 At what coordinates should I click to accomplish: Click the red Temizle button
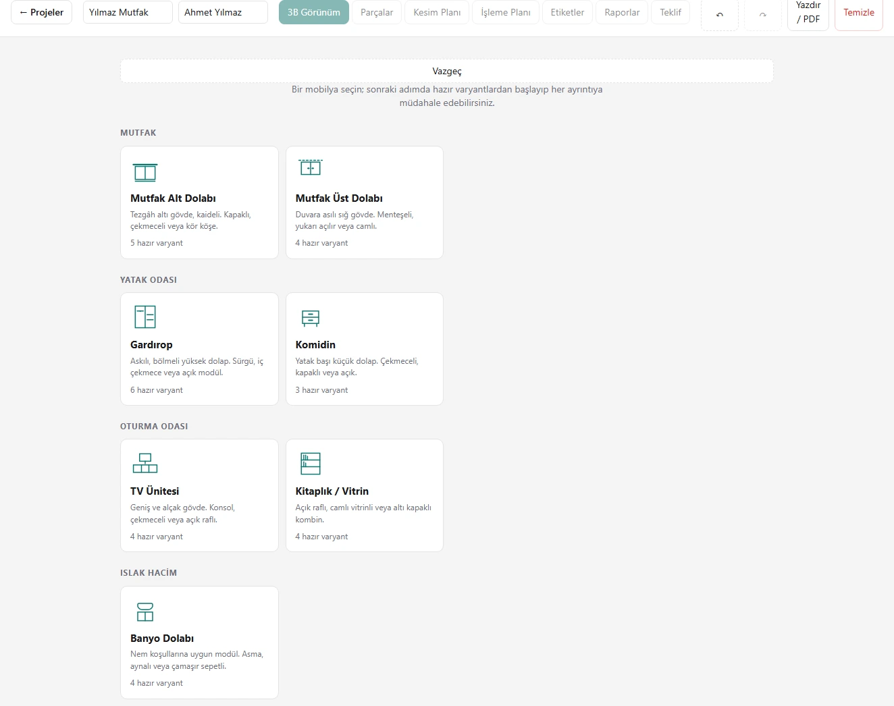tap(859, 12)
